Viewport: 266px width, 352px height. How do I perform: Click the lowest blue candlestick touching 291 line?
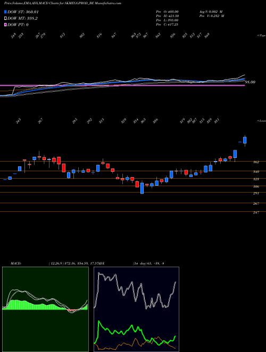pyautogui.click(x=142, y=188)
